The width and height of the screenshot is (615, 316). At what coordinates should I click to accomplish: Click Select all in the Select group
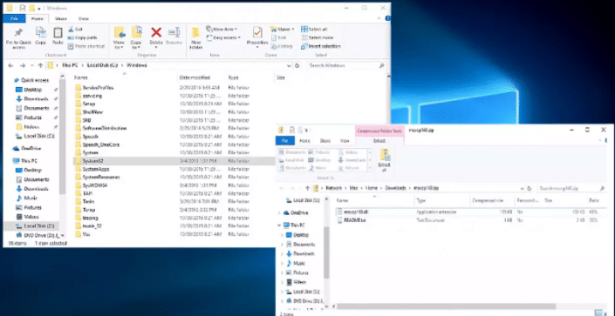tap(314, 30)
